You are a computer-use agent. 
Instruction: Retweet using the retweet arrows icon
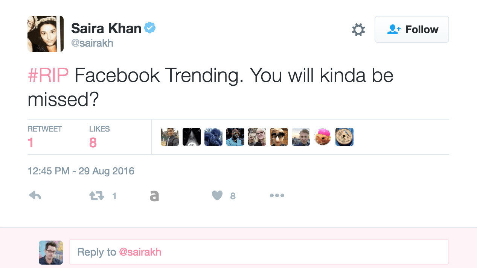coord(97,196)
